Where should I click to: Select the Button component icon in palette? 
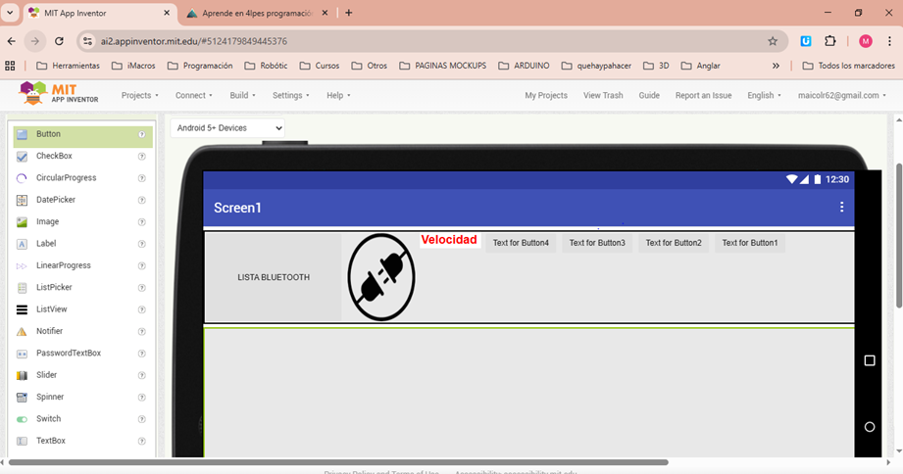coord(23,134)
